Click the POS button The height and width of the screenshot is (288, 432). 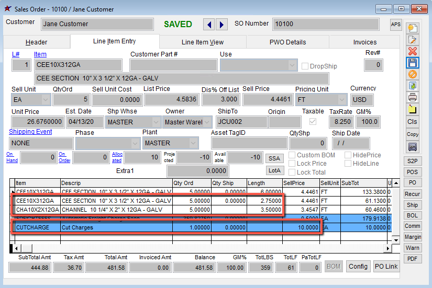coord(413,172)
